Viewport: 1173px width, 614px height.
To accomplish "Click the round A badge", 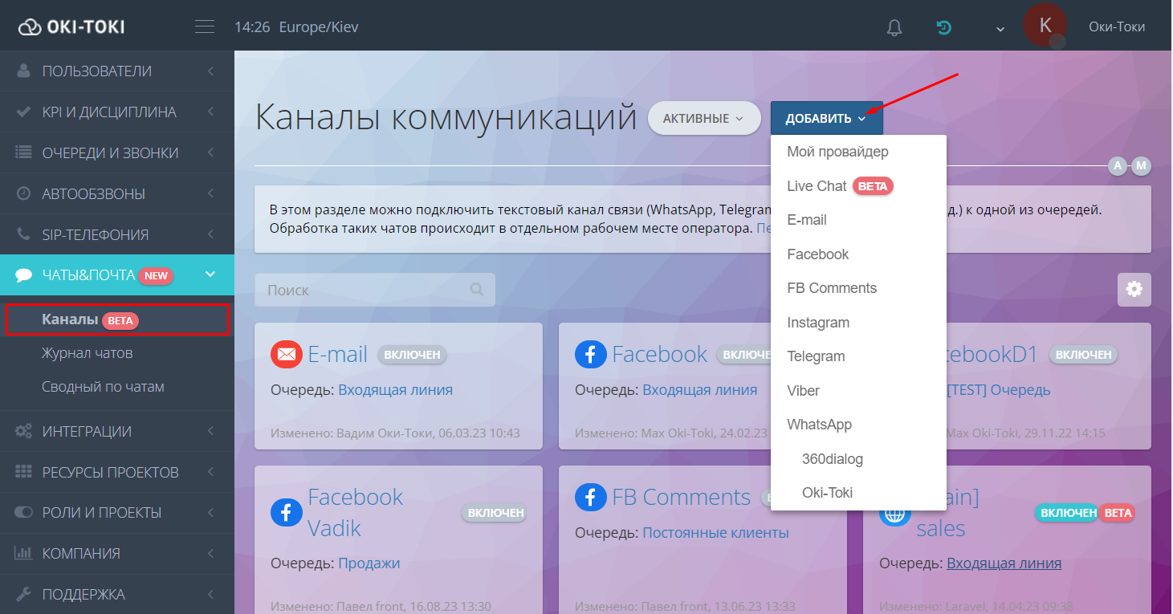I will pos(1118,166).
